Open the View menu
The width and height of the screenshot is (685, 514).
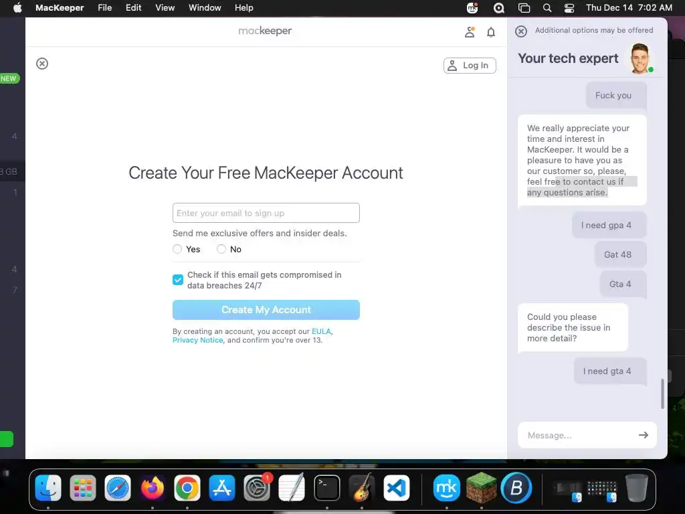[165, 8]
